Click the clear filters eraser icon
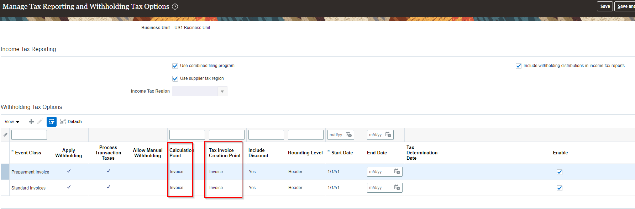635x209 pixels. click(5, 135)
